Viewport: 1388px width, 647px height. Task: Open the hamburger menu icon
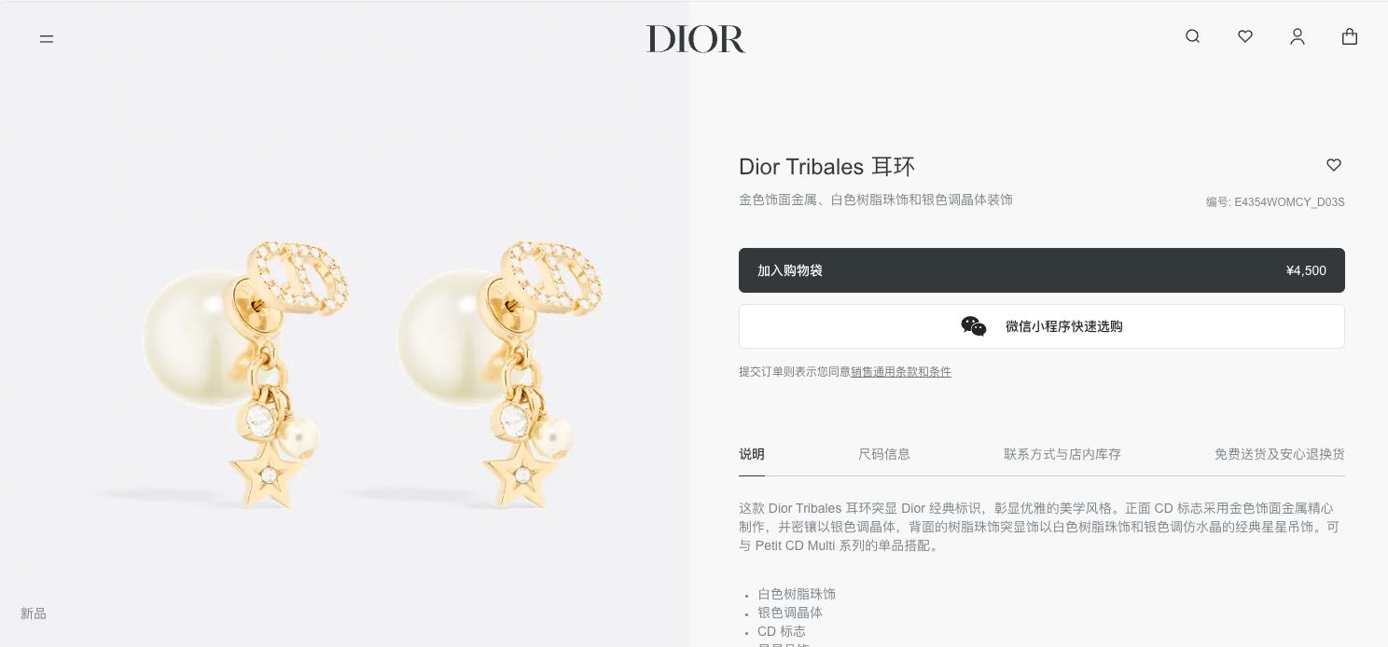(x=47, y=39)
